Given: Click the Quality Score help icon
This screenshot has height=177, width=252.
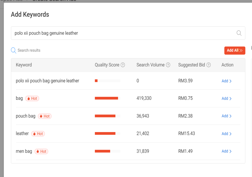Looking at the screenshot, I should pos(123,65).
